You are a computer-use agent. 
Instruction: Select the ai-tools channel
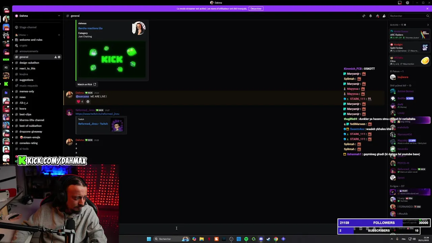click(37, 149)
